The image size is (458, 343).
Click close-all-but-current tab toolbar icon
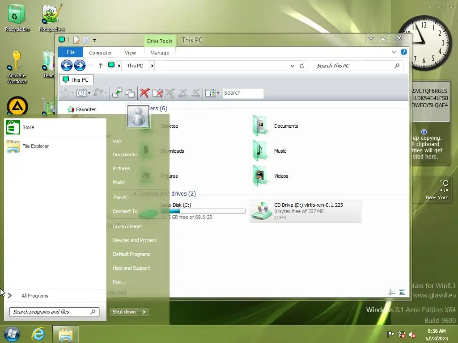click(x=157, y=93)
